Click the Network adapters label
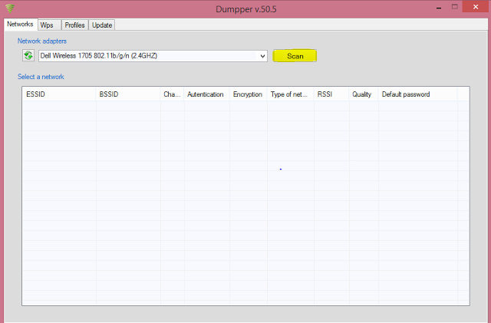The height and width of the screenshot is (323, 491). point(42,41)
